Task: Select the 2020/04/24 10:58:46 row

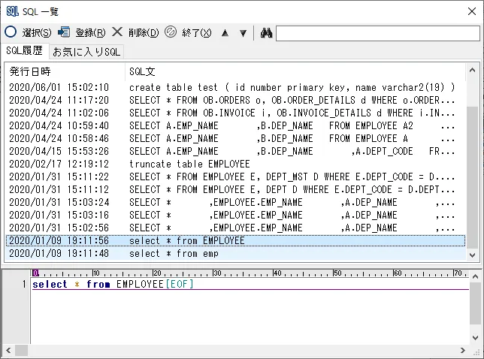Action: (235, 138)
